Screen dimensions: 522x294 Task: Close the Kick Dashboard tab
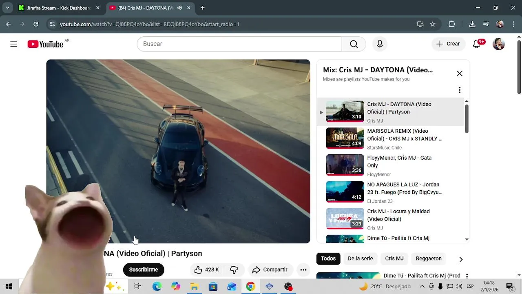pyautogui.click(x=97, y=8)
